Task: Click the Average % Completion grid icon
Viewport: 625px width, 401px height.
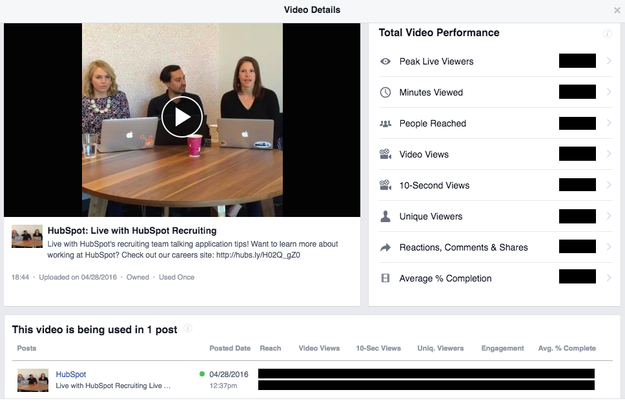Action: tap(385, 278)
